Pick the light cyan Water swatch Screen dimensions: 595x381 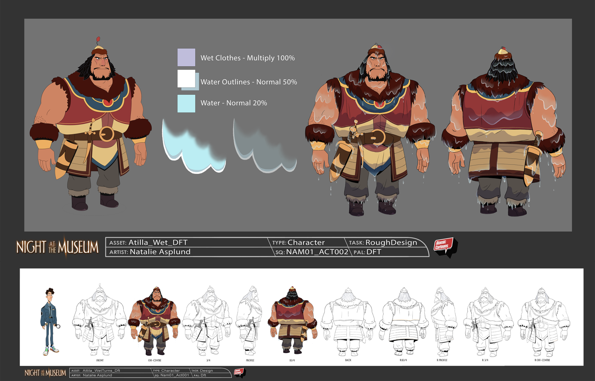click(186, 104)
